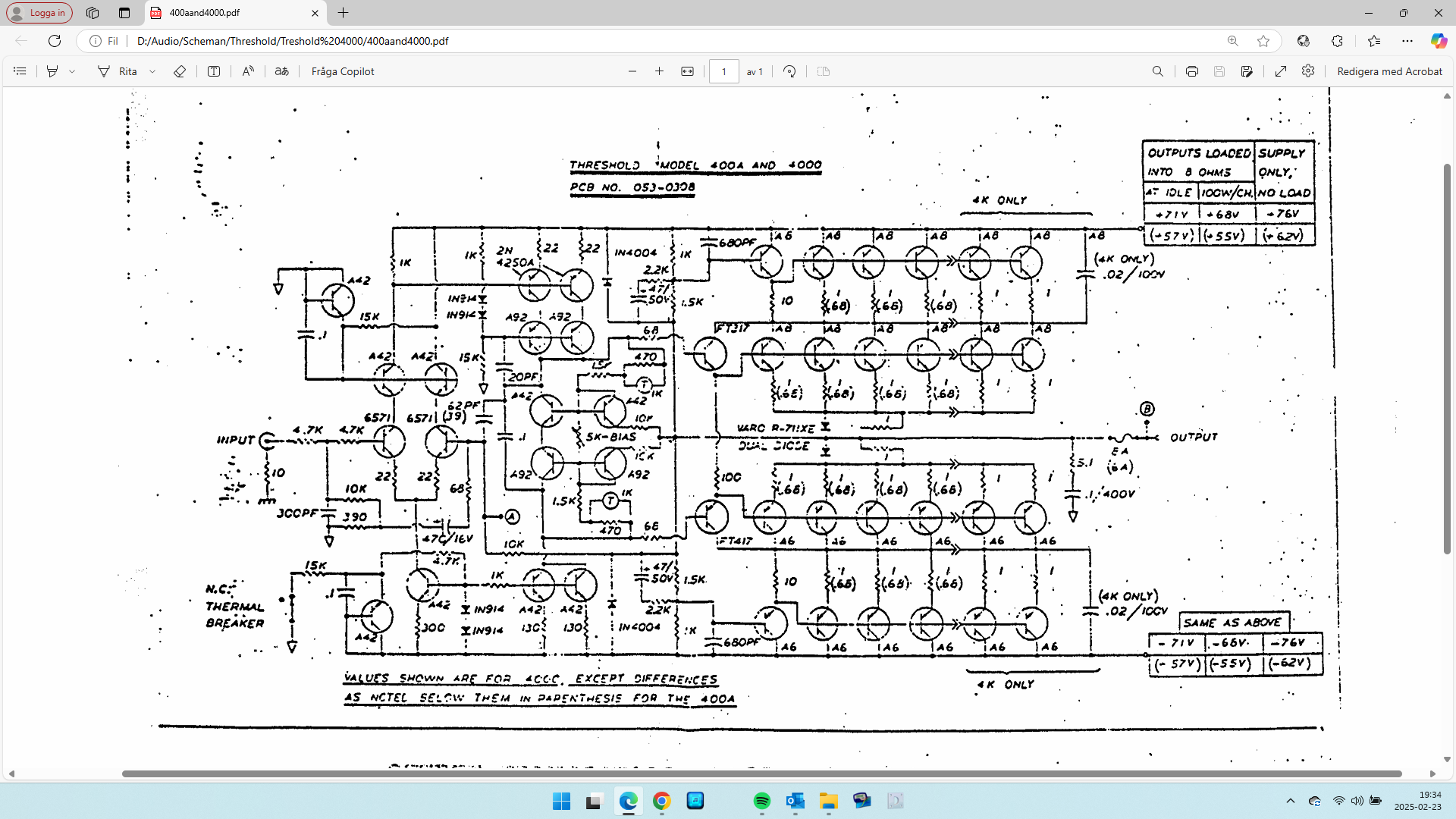The image size is (1456, 819).
Task: Open the workspaces icon
Action: pyautogui.click(x=93, y=13)
